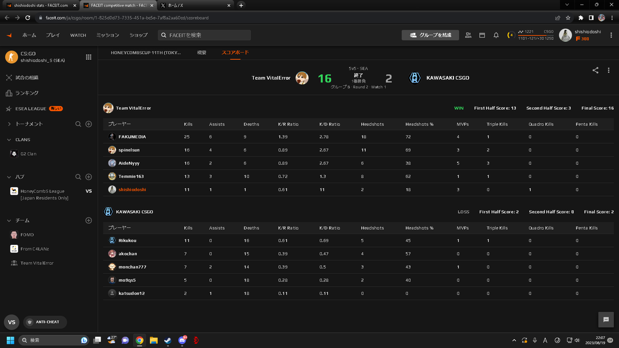
Task: Open the ranking icon (ランキング)
Action: 9,93
